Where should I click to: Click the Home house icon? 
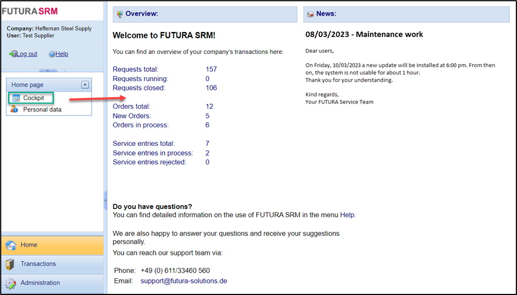pyautogui.click(x=10, y=245)
